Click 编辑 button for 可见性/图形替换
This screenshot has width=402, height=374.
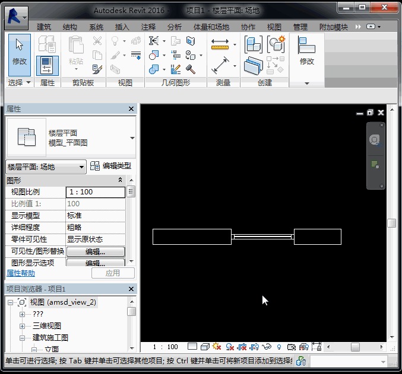[95, 252]
